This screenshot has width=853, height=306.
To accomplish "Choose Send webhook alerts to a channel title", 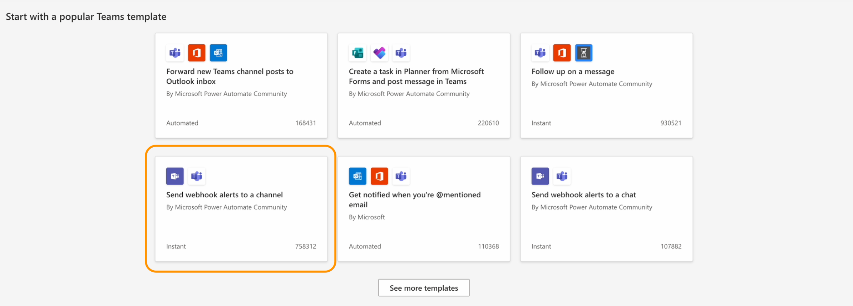I will (x=224, y=195).
